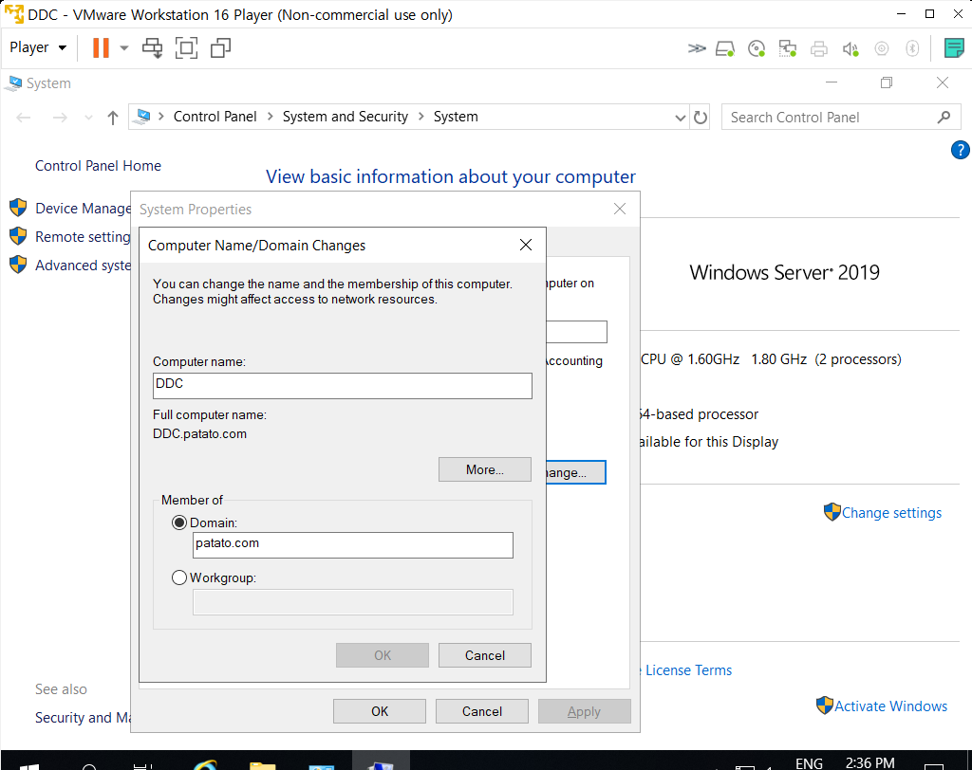972x770 pixels.
Task: Open the Player menu
Action: click(x=38, y=47)
